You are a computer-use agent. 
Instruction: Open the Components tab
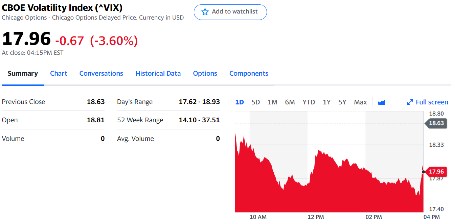click(249, 73)
